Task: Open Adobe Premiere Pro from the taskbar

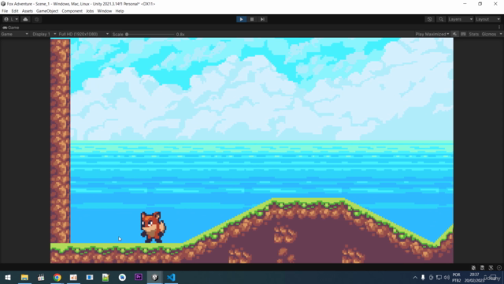Action: point(139,277)
